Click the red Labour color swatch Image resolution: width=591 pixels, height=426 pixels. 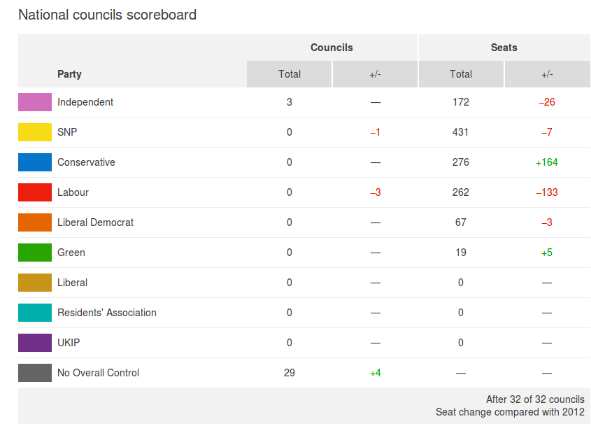pyautogui.click(x=35, y=192)
